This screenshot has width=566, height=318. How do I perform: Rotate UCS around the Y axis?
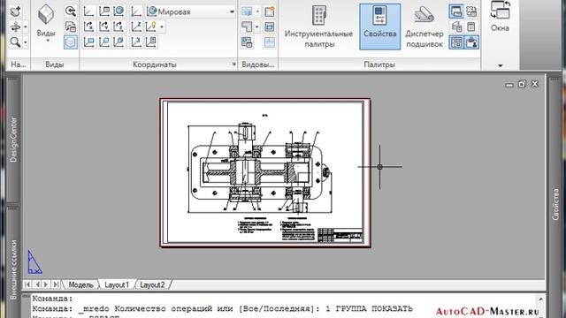pos(104,26)
